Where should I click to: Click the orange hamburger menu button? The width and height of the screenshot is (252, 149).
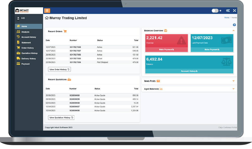47,11
